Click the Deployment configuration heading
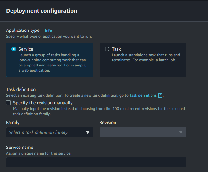 (x=41, y=11)
